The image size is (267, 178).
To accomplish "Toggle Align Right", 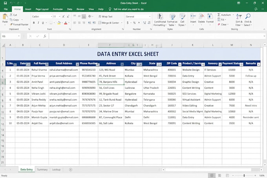I will tap(84, 23).
